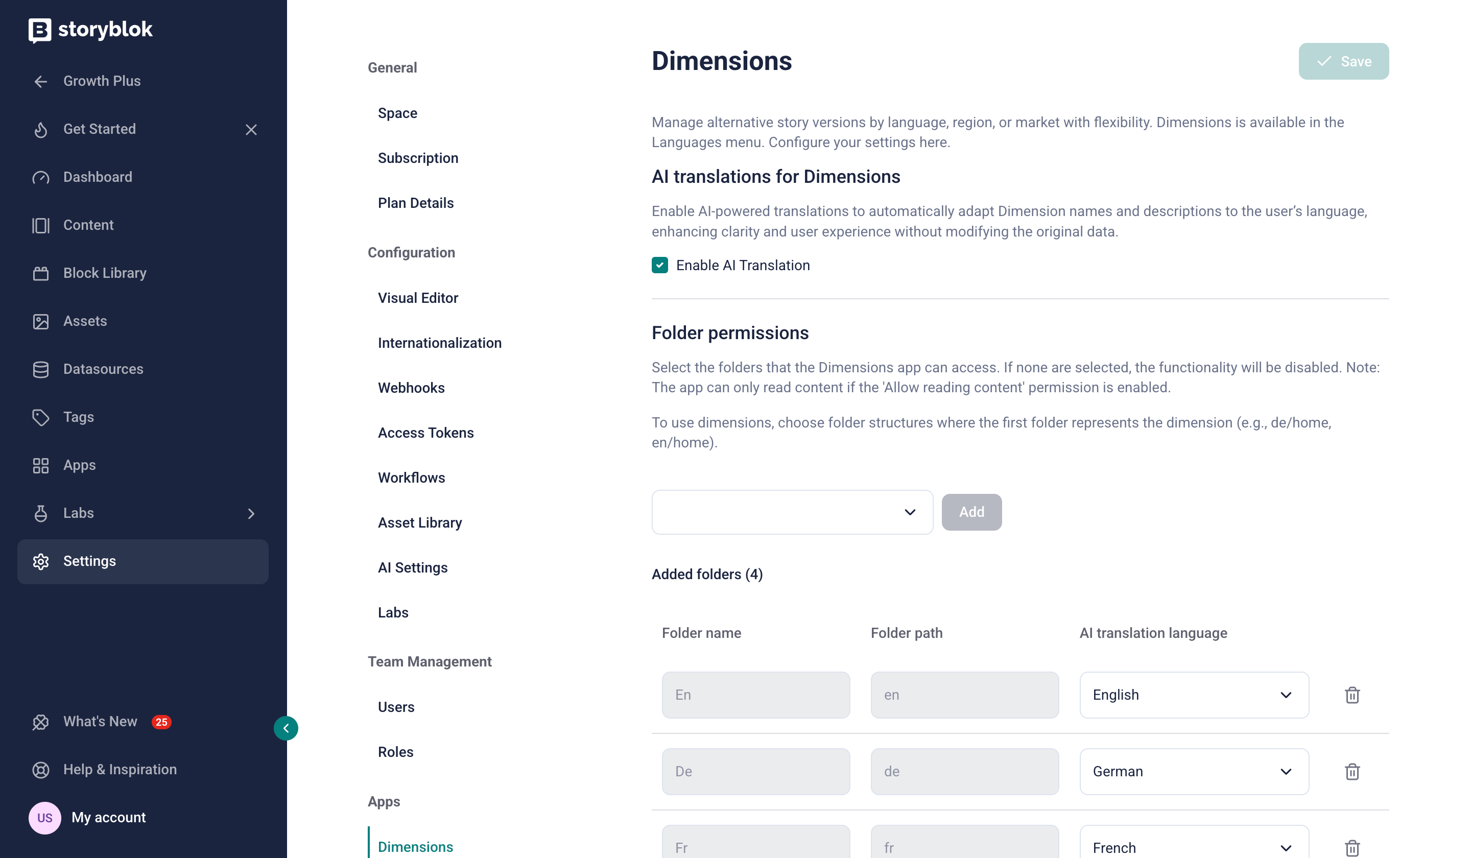Remove the De folder using trash icon
Screen dimensions: 1471x858
click(x=1352, y=772)
